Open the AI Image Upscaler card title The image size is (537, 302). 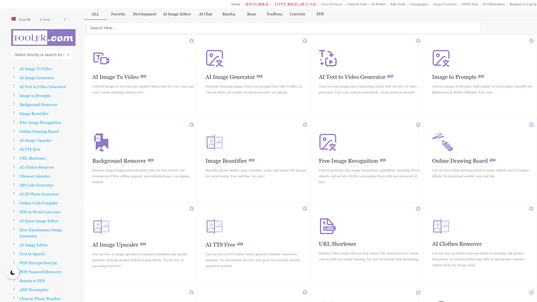(x=115, y=245)
